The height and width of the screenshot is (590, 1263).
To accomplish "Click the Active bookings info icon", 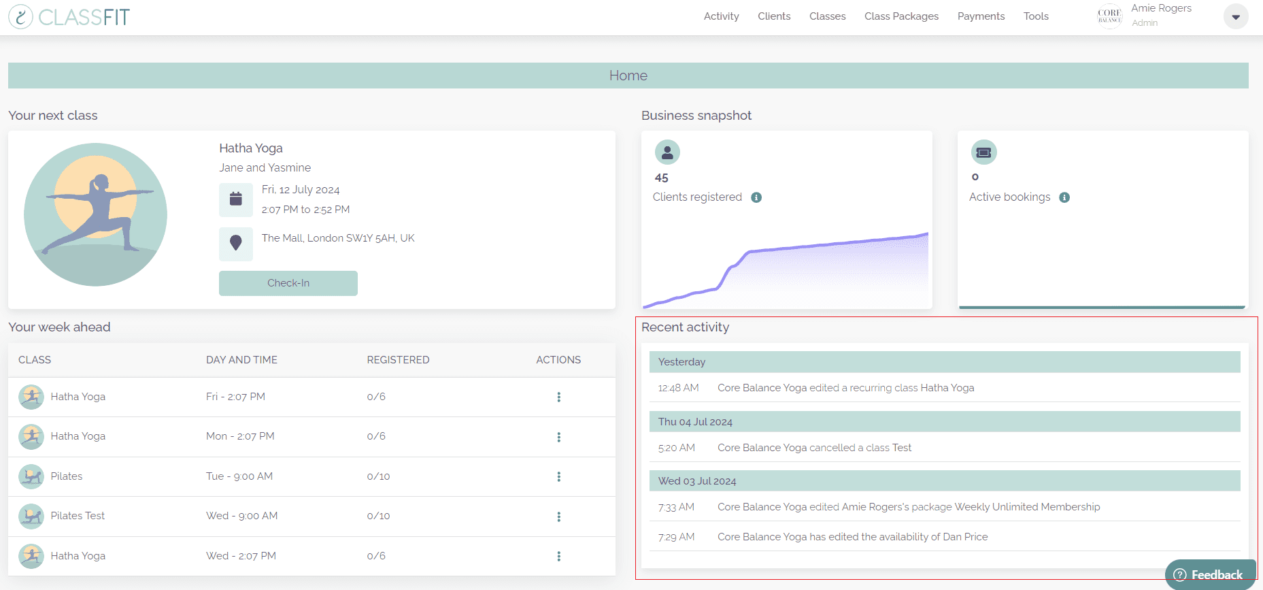I will [x=1064, y=197].
